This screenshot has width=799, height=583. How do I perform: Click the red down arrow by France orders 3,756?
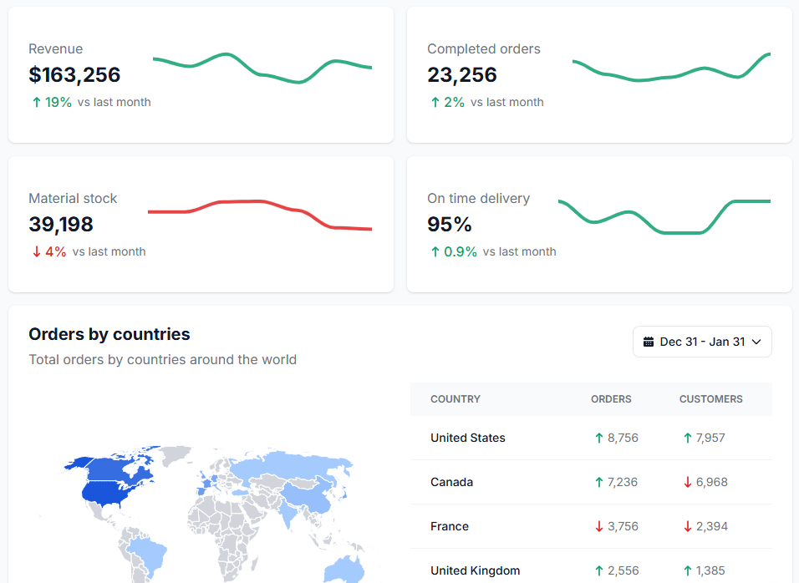598,526
